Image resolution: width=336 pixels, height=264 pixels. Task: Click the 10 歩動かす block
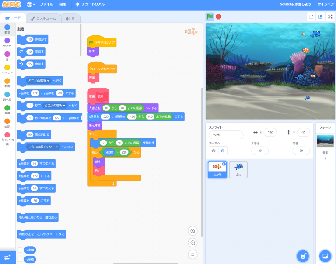coord(33,39)
